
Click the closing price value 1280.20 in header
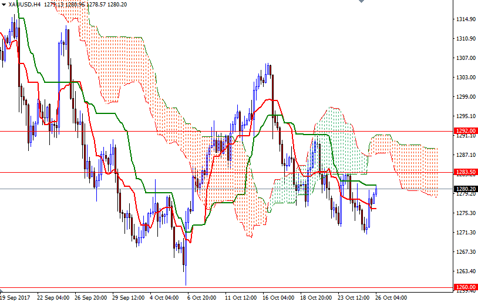click(x=117, y=5)
